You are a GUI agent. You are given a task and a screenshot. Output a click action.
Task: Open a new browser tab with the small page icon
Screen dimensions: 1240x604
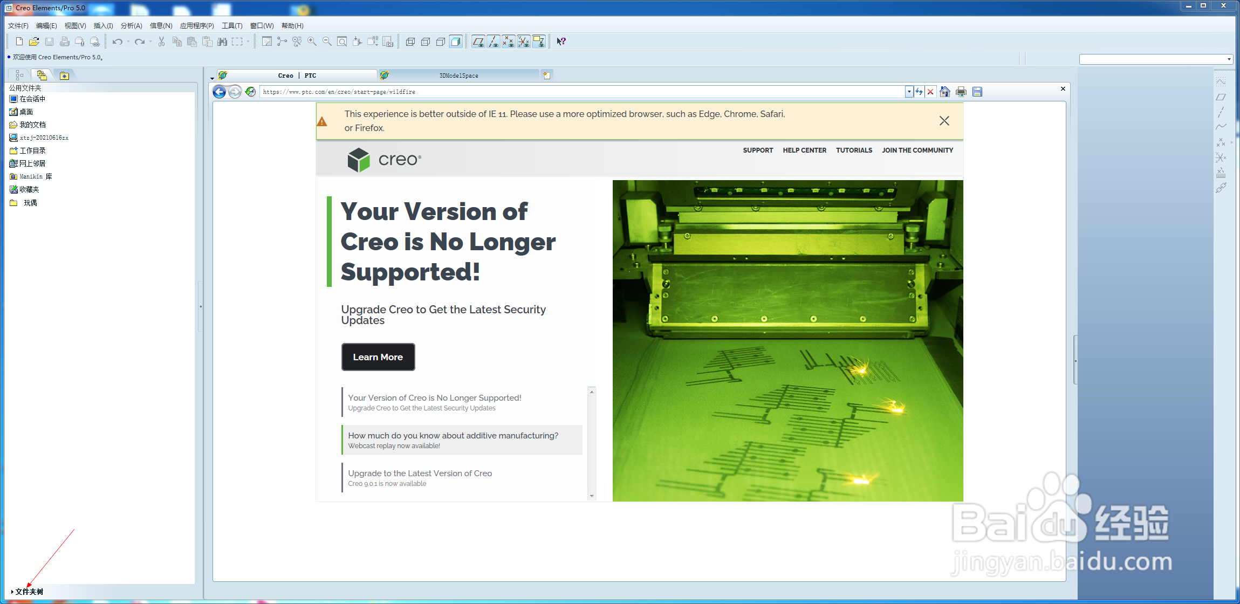point(547,75)
